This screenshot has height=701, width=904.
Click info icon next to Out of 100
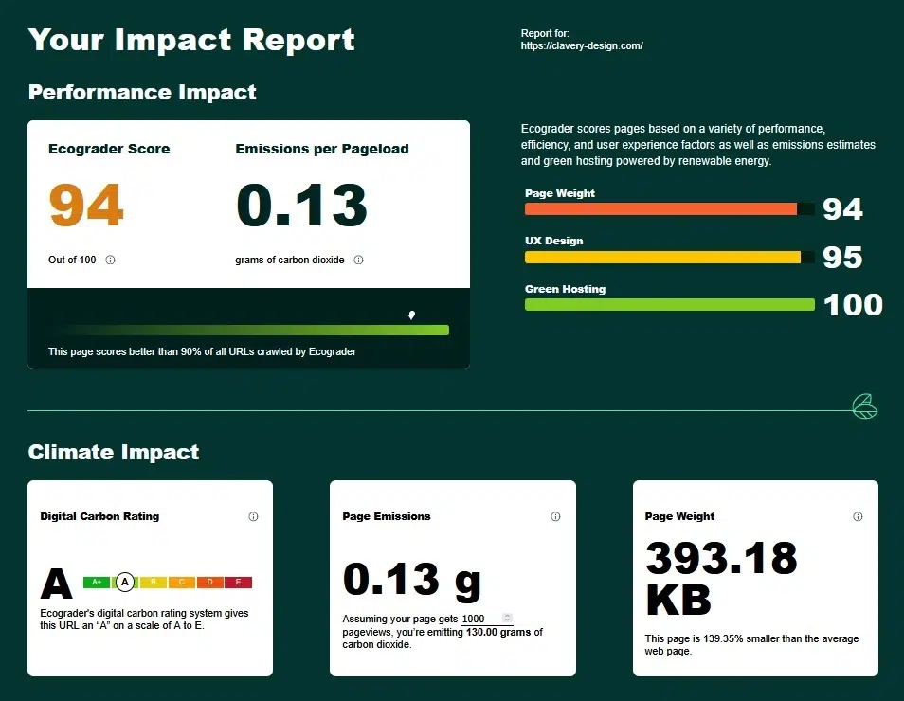click(x=110, y=260)
